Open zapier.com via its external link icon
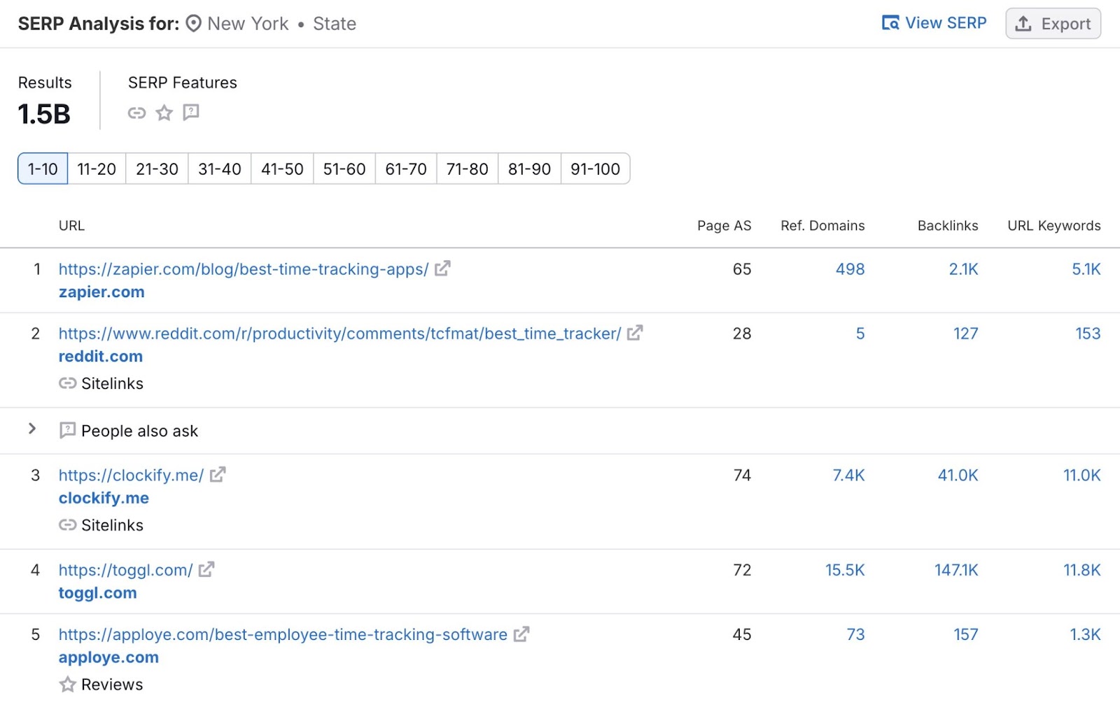 click(x=442, y=268)
